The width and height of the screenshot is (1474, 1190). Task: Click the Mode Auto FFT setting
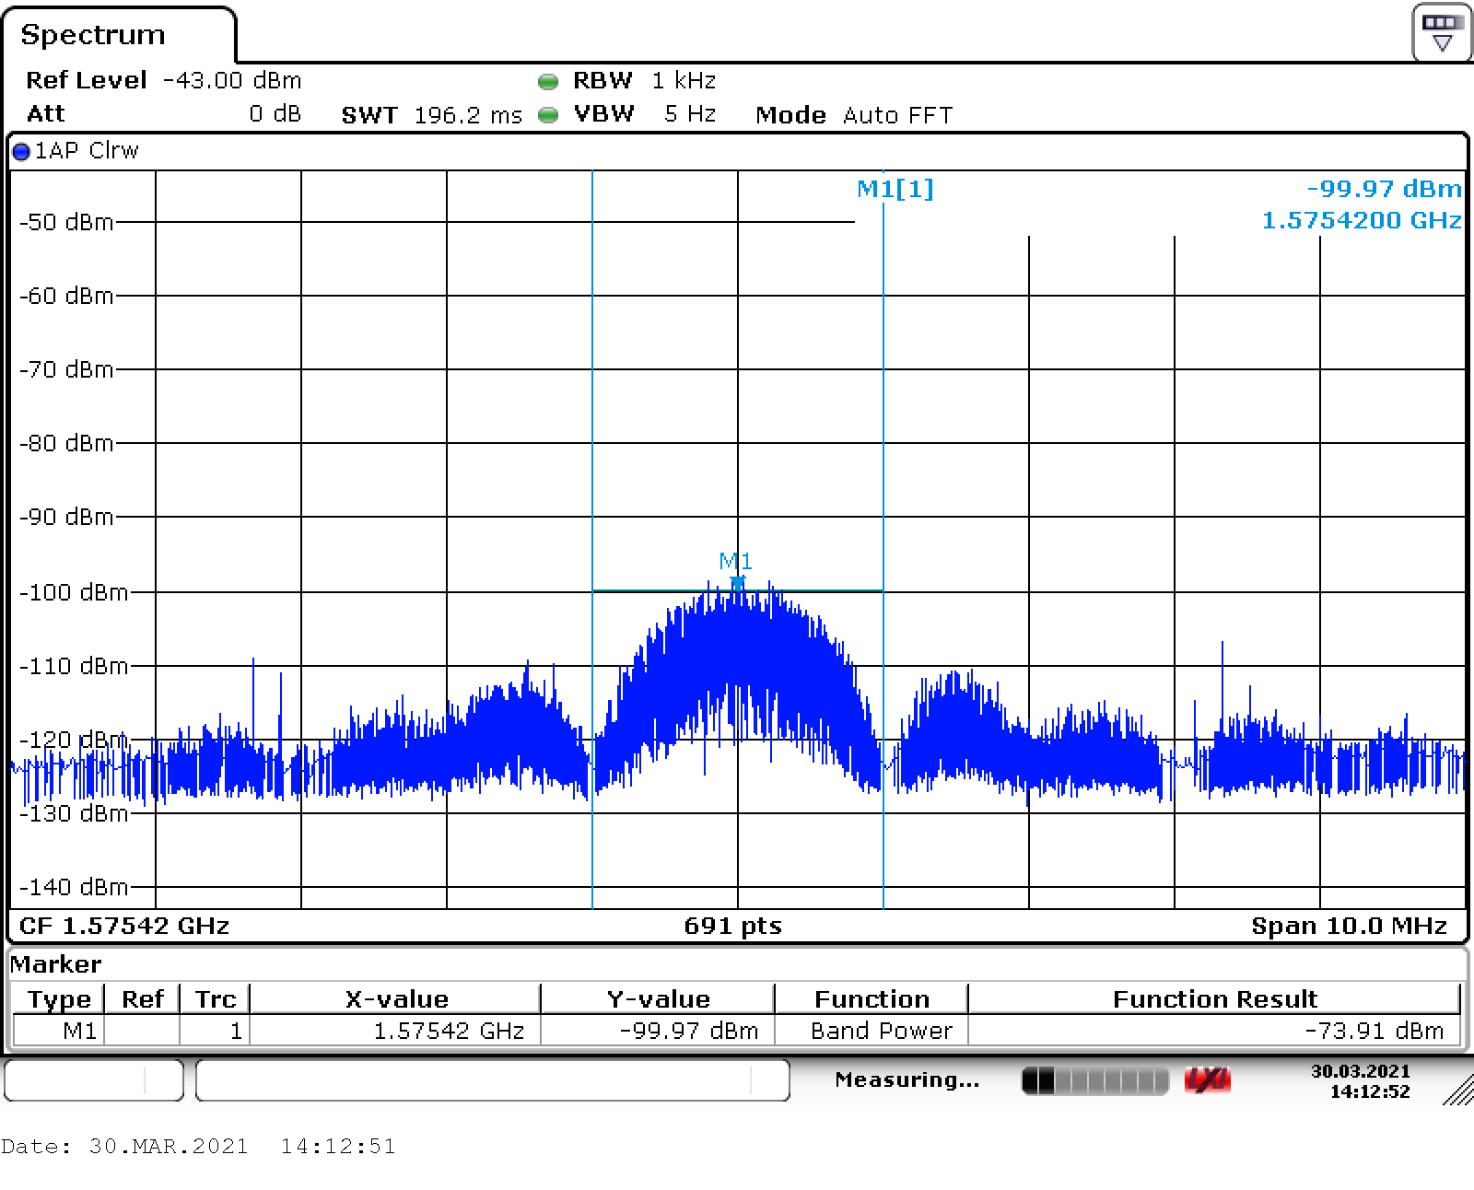(x=854, y=115)
